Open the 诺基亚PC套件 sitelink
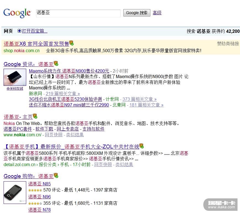 [18, 129]
